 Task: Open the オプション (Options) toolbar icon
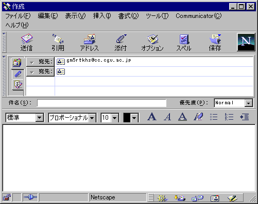pyautogui.click(x=152, y=42)
